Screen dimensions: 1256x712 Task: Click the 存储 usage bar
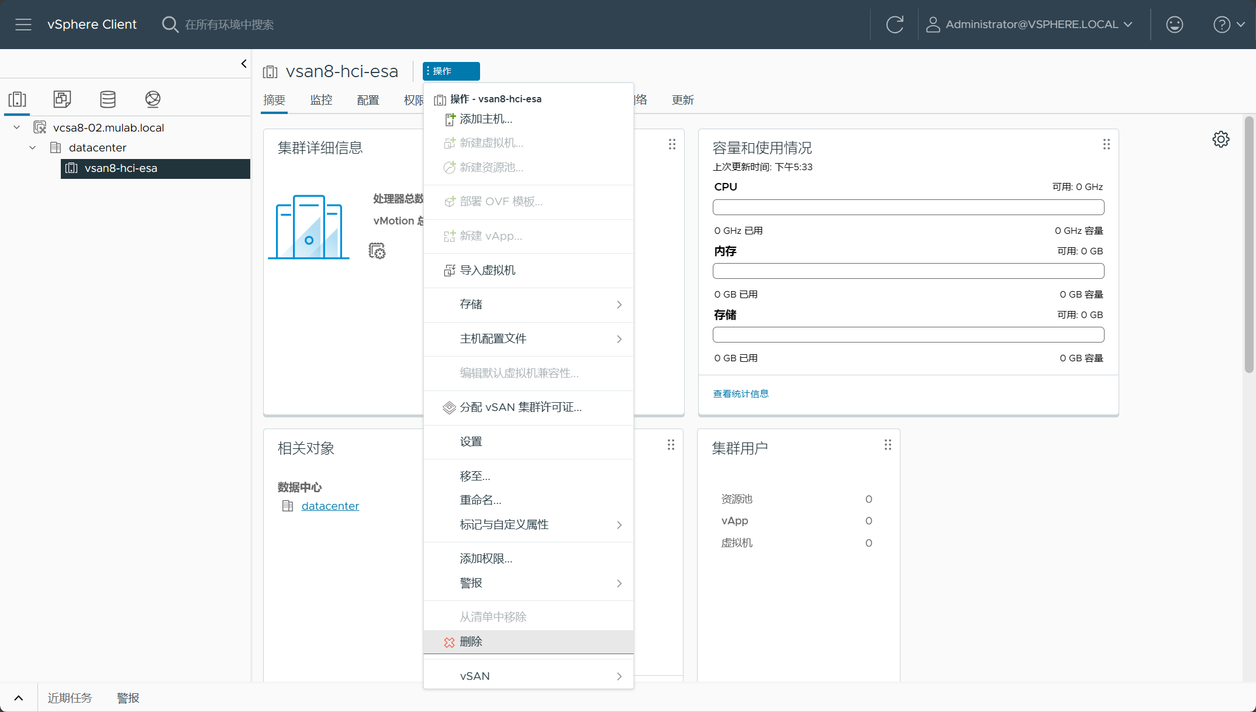[x=908, y=334]
